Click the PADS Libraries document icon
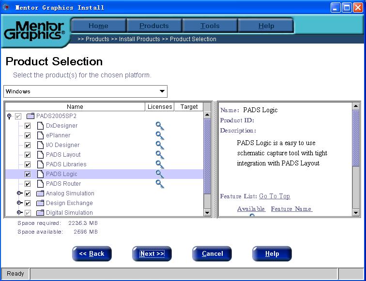The height and width of the screenshot is (281, 366). pyautogui.click(x=40, y=164)
